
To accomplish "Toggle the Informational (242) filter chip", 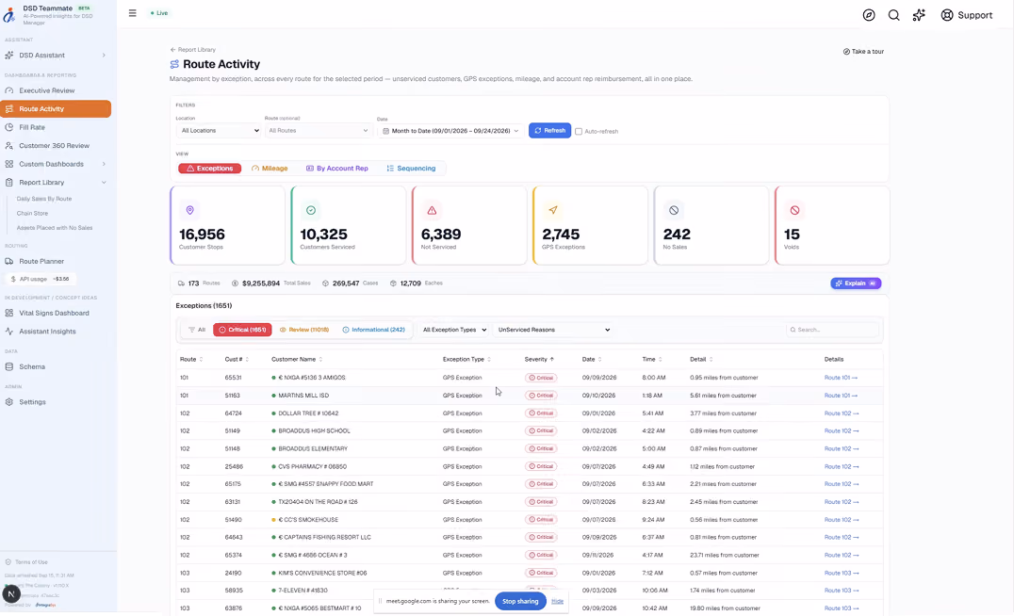I will [x=374, y=330].
